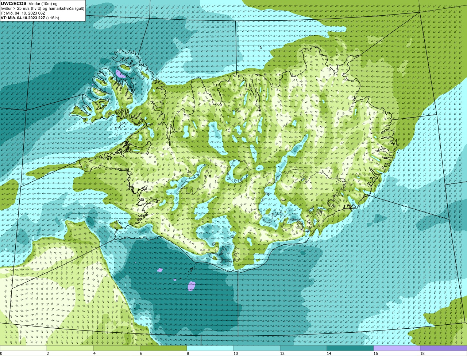This screenshot has width=467, height=356.
Task: Click the 10–12 m/s legend color swatch
Action: (x=257, y=348)
